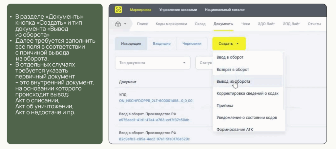Image resolution: width=336 pixels, height=149 pixels.
Task: Switch to the Коды маркировки tab
Action: [171, 24]
